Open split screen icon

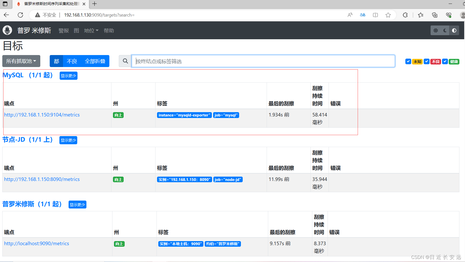click(x=375, y=15)
